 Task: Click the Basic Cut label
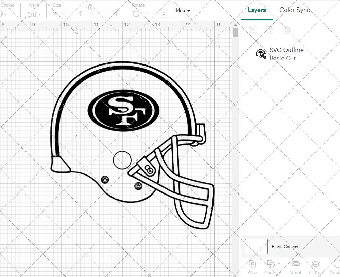click(x=283, y=58)
